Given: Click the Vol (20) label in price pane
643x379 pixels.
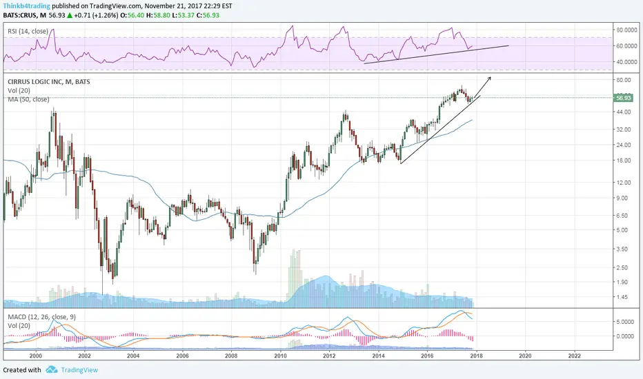Looking at the screenshot, I should click(19, 90).
